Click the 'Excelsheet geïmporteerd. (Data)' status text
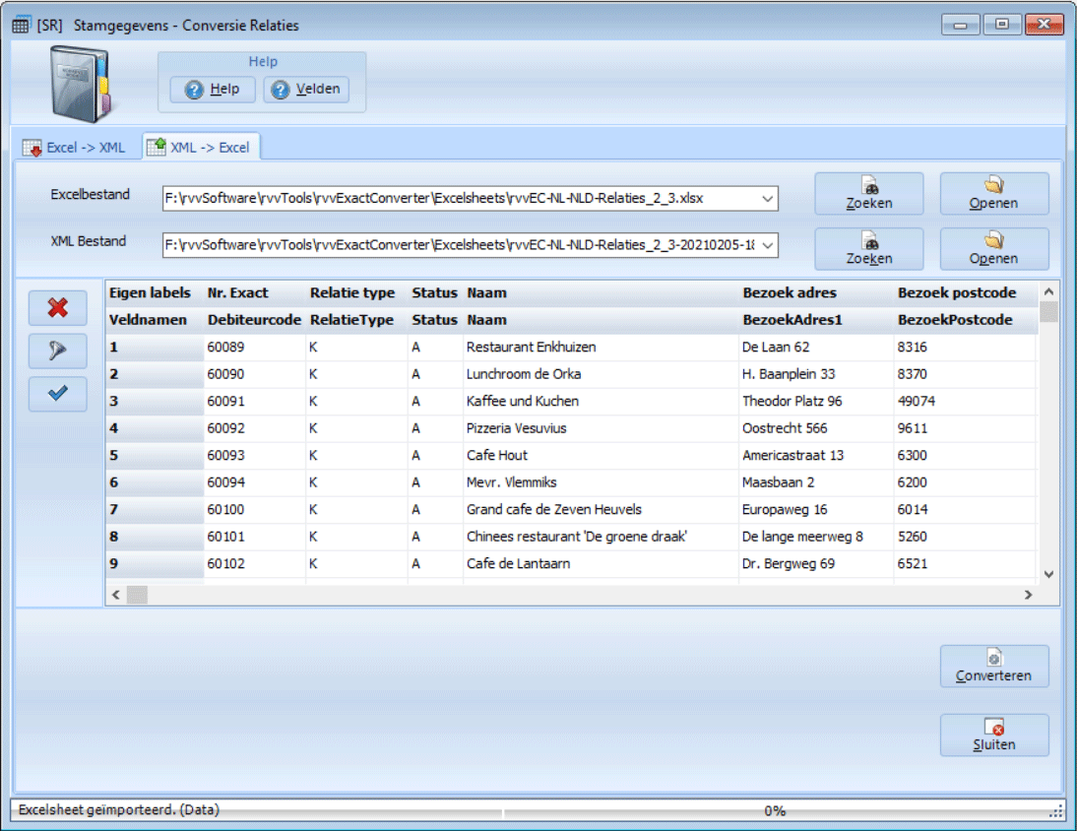 click(x=119, y=810)
